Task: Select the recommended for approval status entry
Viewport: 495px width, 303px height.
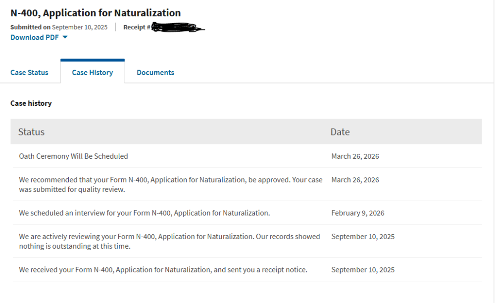Action: point(170,184)
